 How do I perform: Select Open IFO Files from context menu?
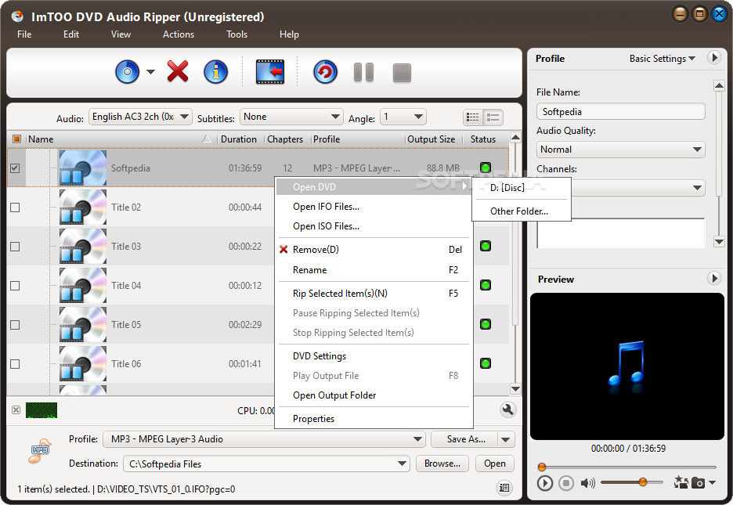click(x=374, y=207)
